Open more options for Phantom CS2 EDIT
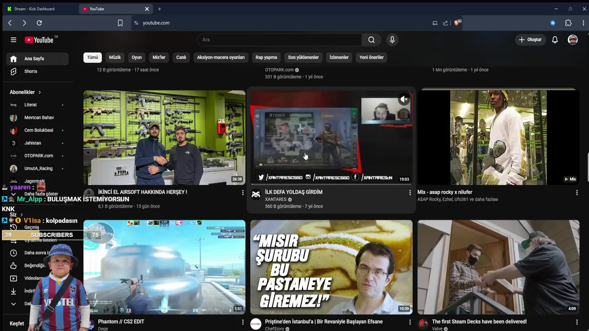 [x=243, y=322]
